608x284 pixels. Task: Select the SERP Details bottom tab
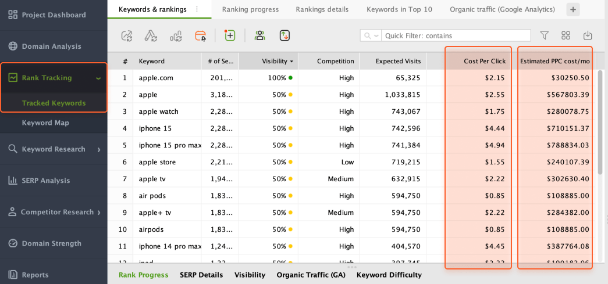pos(201,275)
